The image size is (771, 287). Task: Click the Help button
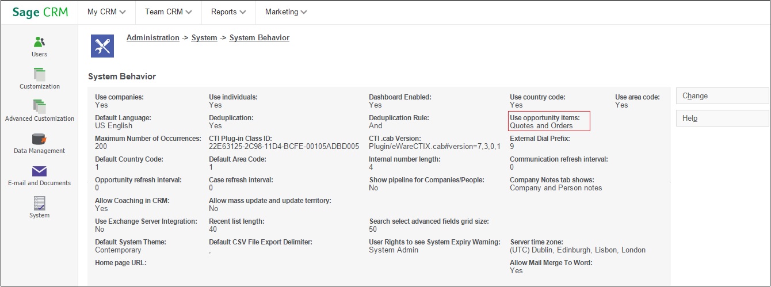click(722, 118)
